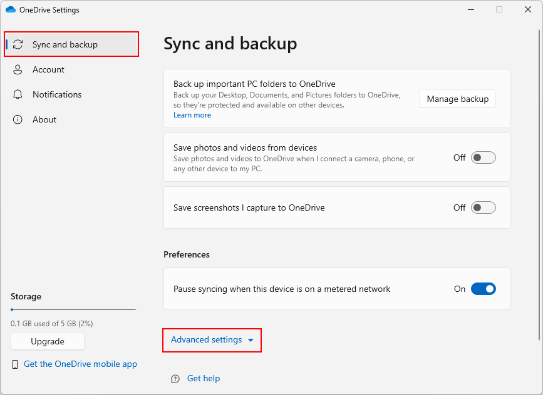The width and height of the screenshot is (543, 395).
Task: Click the vertical scrollbar on right edge
Action: [539, 185]
